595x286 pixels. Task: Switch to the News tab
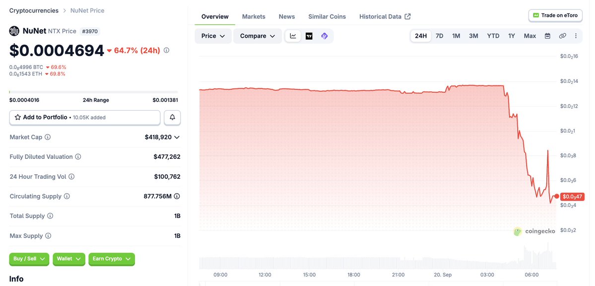[x=287, y=17]
